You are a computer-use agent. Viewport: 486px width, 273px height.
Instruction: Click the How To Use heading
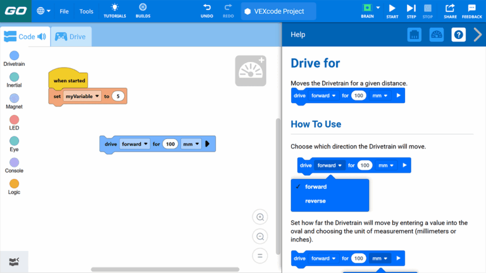coord(316,124)
